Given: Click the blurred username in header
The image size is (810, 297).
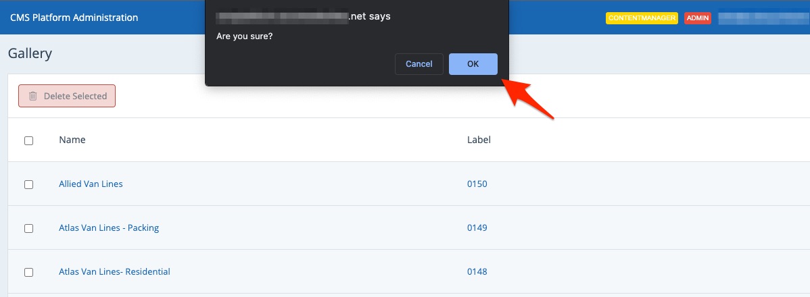Looking at the screenshot, I should (763, 18).
